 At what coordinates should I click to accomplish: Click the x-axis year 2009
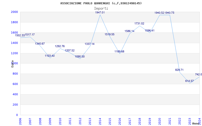[x=50, y=121]
